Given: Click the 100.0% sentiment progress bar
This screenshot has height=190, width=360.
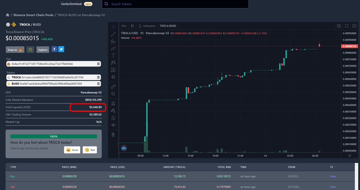Looking at the screenshot, I should (x=54, y=136).
